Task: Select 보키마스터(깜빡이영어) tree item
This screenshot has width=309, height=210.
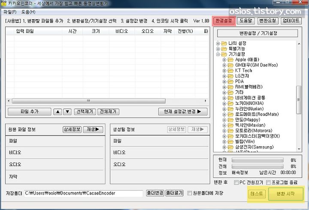Action: click(x=257, y=136)
